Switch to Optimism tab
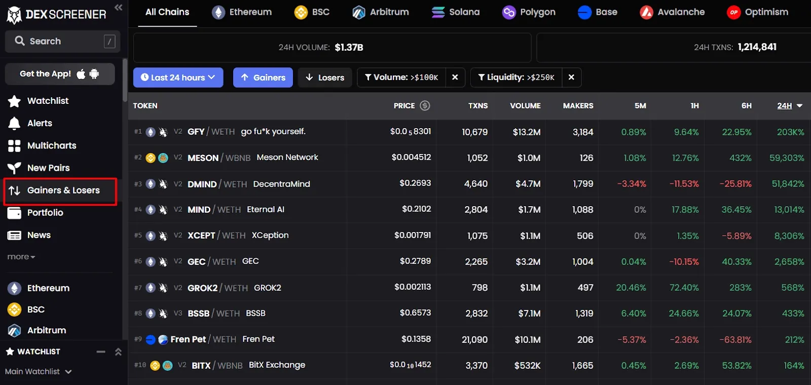Image resolution: width=811 pixels, height=385 pixels. [757, 13]
